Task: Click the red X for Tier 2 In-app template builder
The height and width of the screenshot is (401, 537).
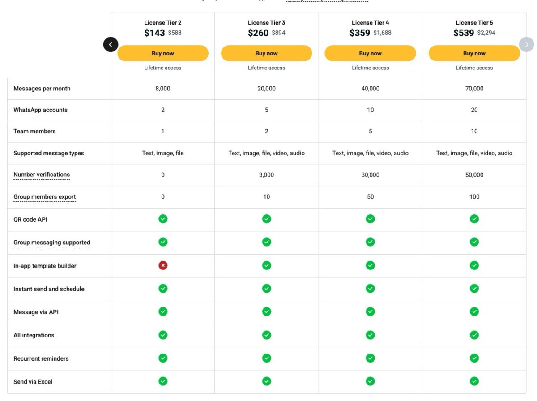Action: point(163,265)
